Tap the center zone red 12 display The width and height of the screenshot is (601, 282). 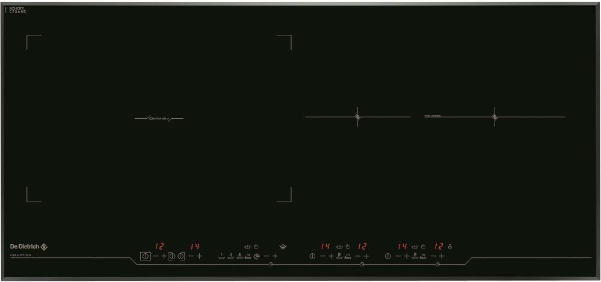point(362,247)
